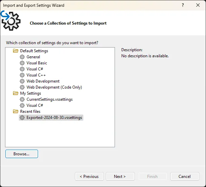Select the Visual Basic settings collection

click(37, 63)
